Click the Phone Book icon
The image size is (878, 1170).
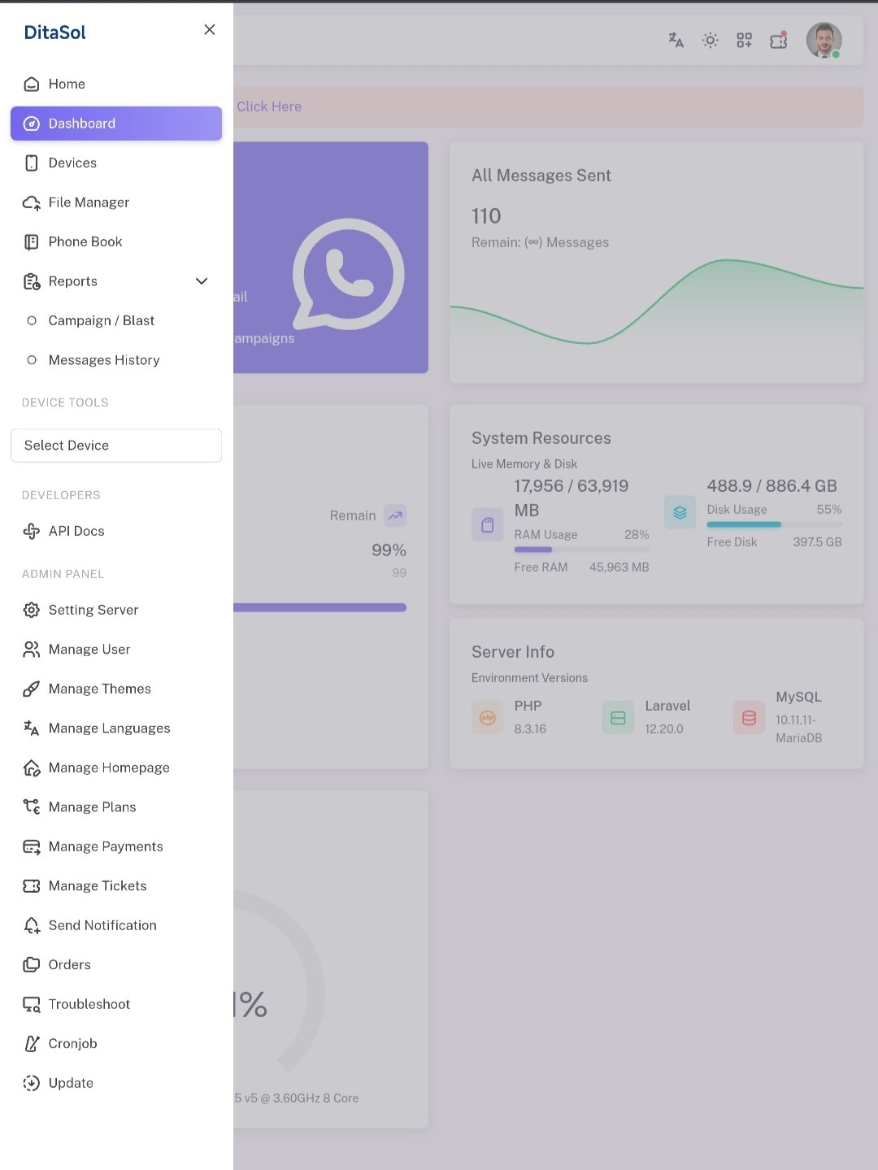click(32, 242)
